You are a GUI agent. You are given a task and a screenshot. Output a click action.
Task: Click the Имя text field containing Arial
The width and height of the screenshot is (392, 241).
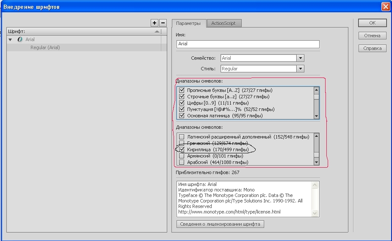click(x=248, y=44)
